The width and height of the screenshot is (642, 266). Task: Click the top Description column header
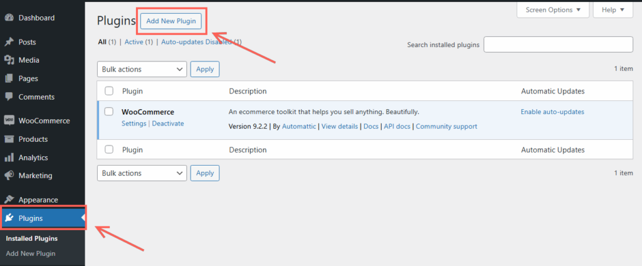(x=248, y=91)
